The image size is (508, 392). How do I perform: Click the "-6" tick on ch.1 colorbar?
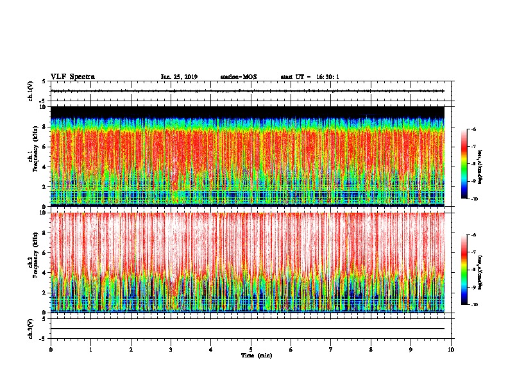[x=473, y=129]
